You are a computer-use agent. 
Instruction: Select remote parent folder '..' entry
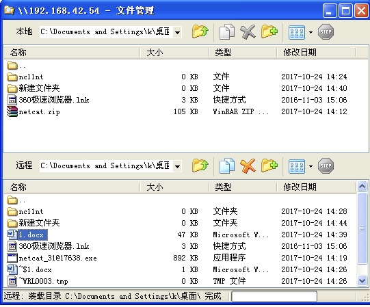(16, 200)
